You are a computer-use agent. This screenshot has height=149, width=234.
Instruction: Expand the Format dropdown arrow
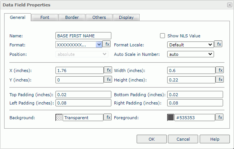(x=99, y=45)
